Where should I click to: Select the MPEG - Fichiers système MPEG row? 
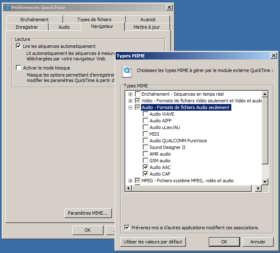tap(188, 181)
